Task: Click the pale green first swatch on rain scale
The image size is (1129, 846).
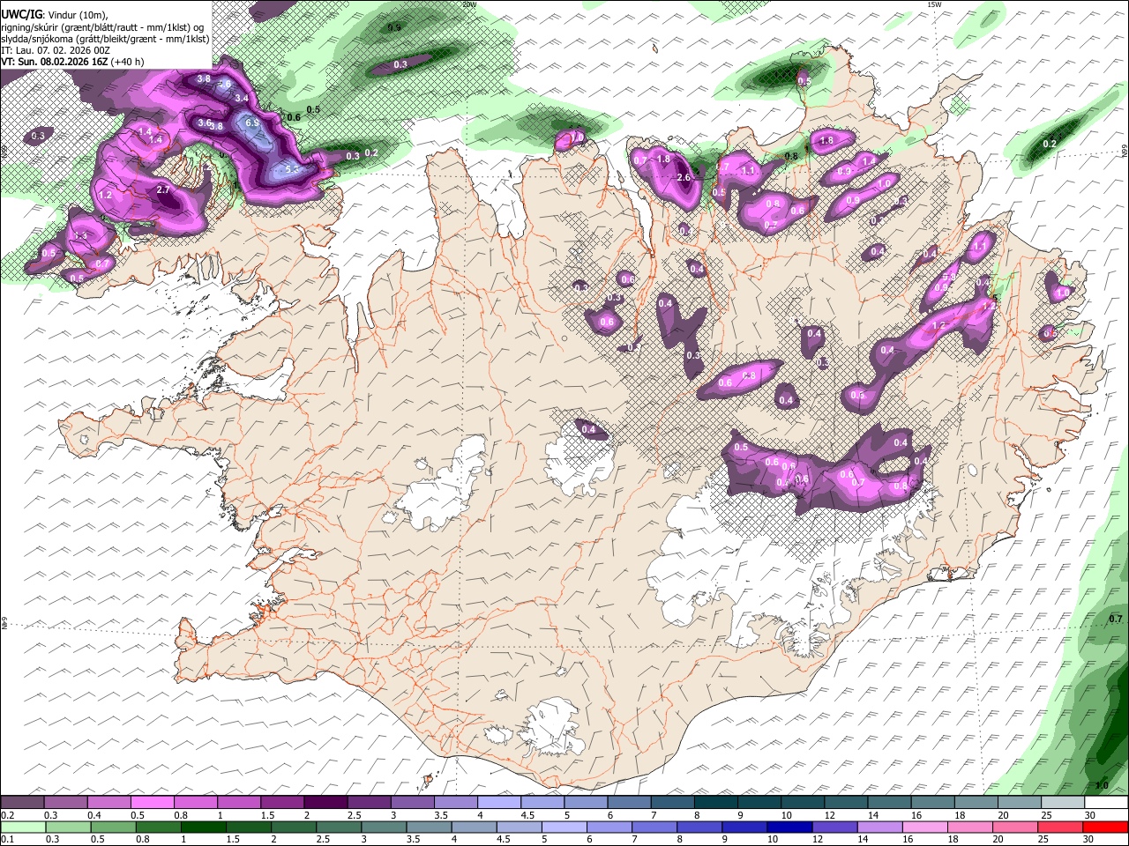Action: tap(23, 827)
